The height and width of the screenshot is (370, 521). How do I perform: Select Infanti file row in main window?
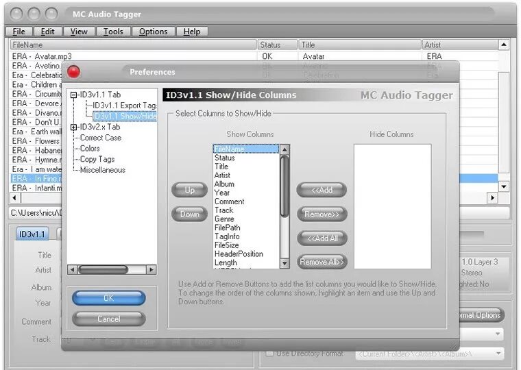[37, 188]
